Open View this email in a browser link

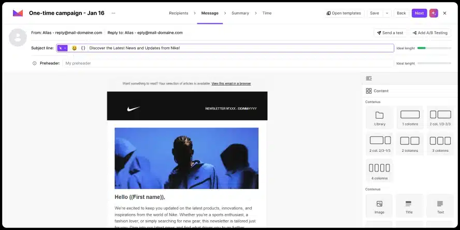click(x=231, y=83)
